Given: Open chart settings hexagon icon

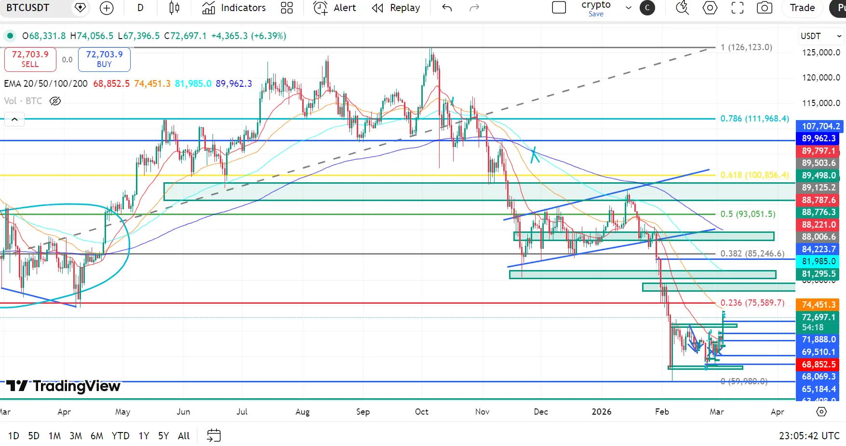Looking at the screenshot, I should 710,8.
